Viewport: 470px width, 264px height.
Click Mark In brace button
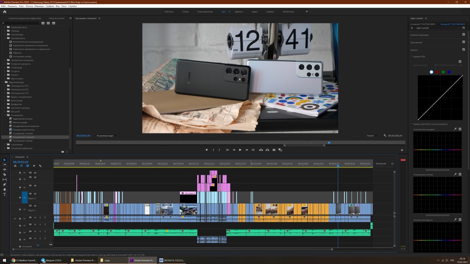click(x=213, y=150)
